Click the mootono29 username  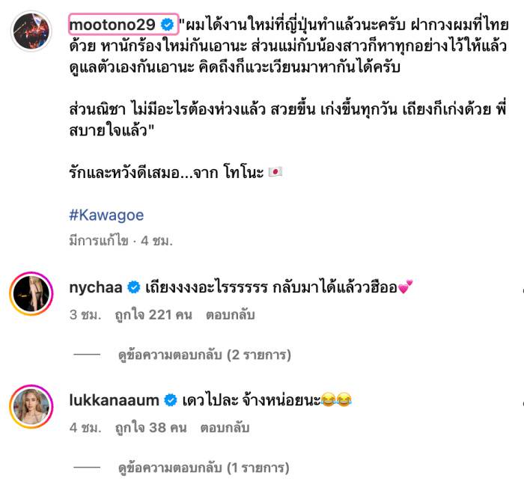point(112,25)
